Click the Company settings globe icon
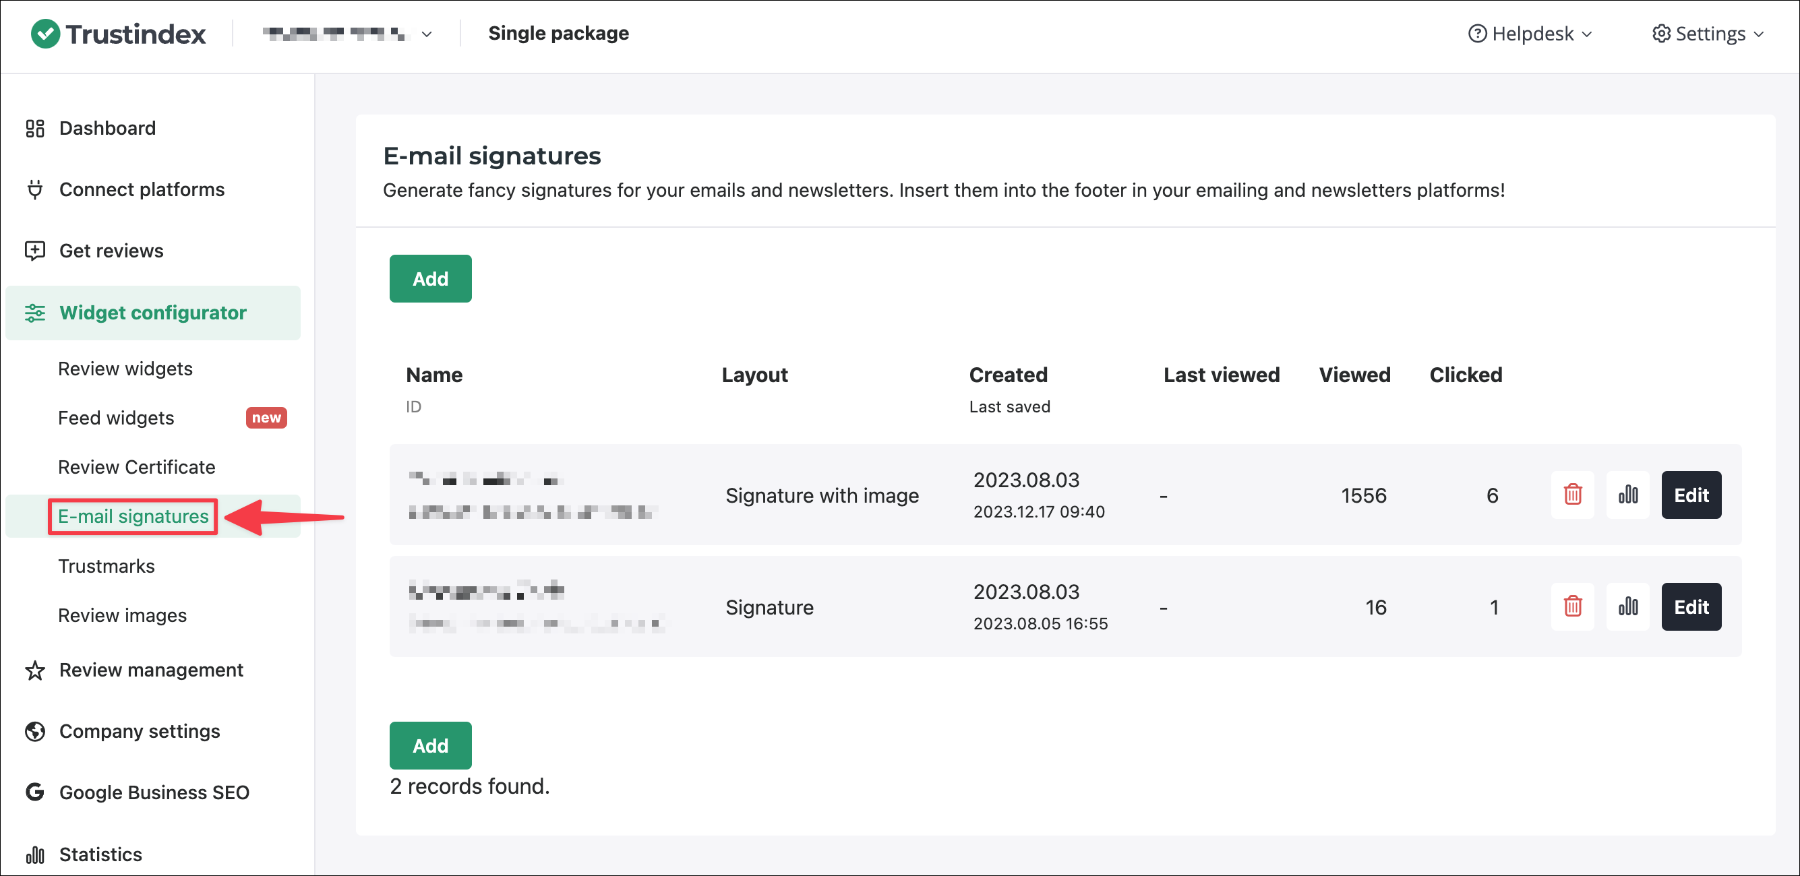 coord(35,731)
